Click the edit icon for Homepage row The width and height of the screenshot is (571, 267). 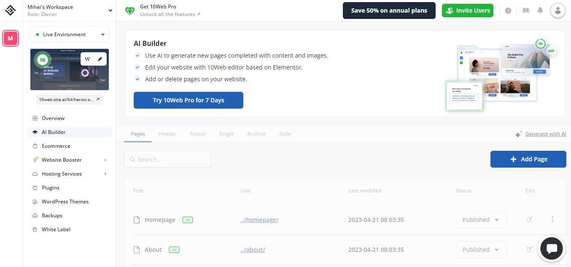tap(529, 219)
